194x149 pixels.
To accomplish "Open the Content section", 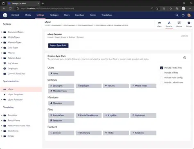I will [x=15, y=15].
